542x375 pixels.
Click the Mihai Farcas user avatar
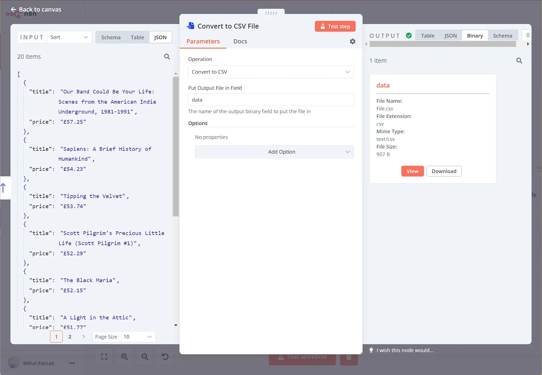[13, 363]
